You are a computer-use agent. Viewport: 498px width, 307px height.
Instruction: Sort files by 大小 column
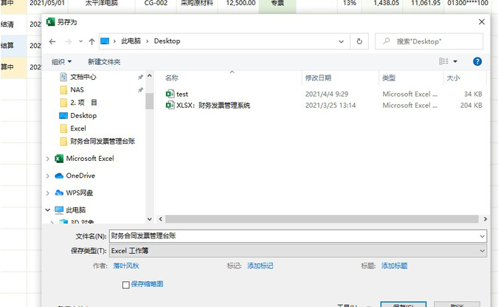(x=453, y=78)
